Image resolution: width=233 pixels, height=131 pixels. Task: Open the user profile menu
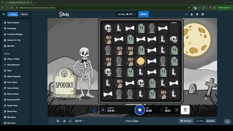pos(192,14)
